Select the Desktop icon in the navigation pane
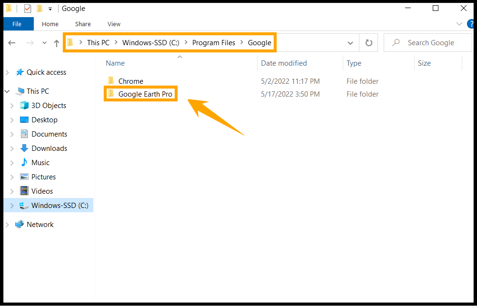 tap(24, 119)
